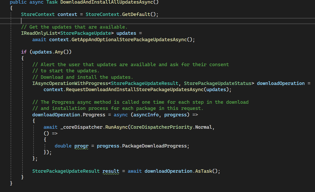Click StorePackageUpdateStatus generic argument
315x192 pixels.
click(218, 83)
